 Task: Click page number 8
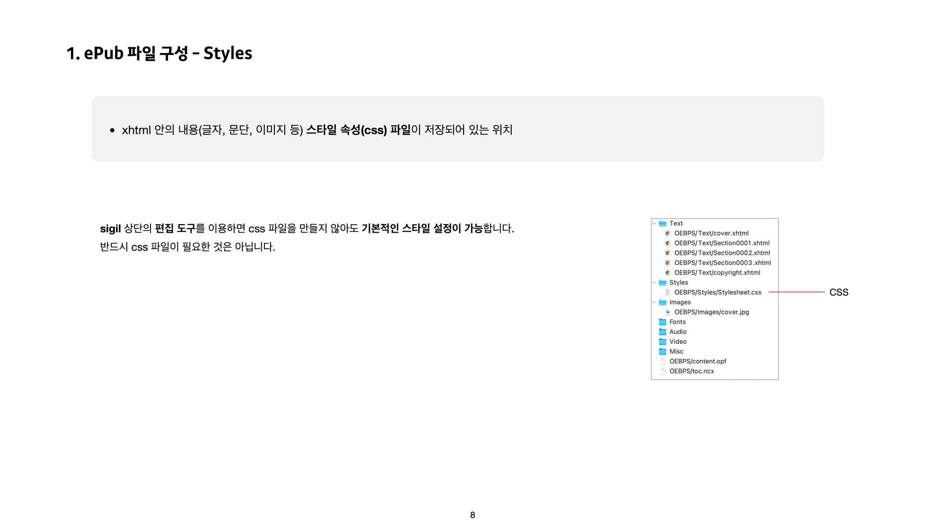pos(473,515)
